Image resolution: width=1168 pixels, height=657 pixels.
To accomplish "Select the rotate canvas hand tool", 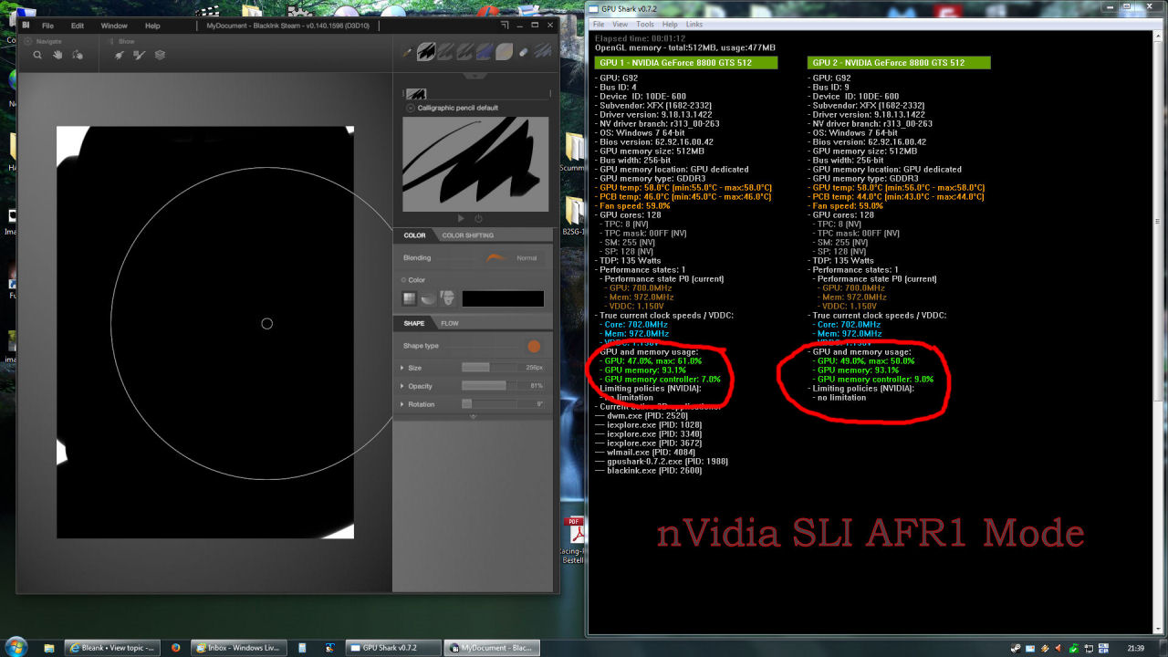I will (78, 55).
